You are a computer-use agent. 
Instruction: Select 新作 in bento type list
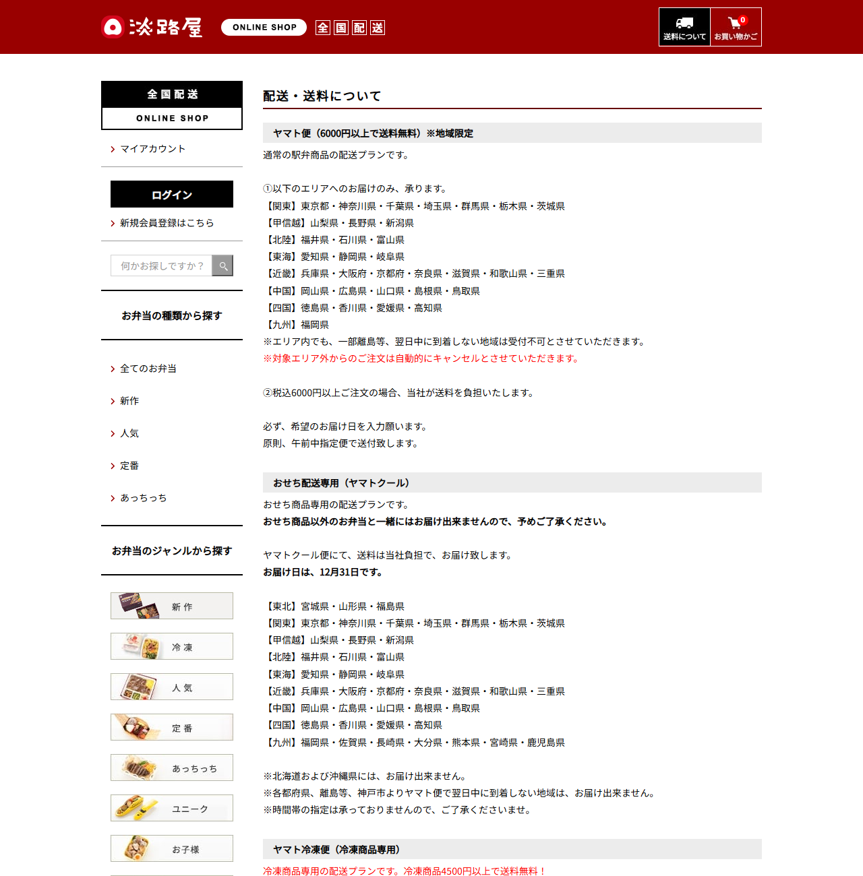pos(129,401)
